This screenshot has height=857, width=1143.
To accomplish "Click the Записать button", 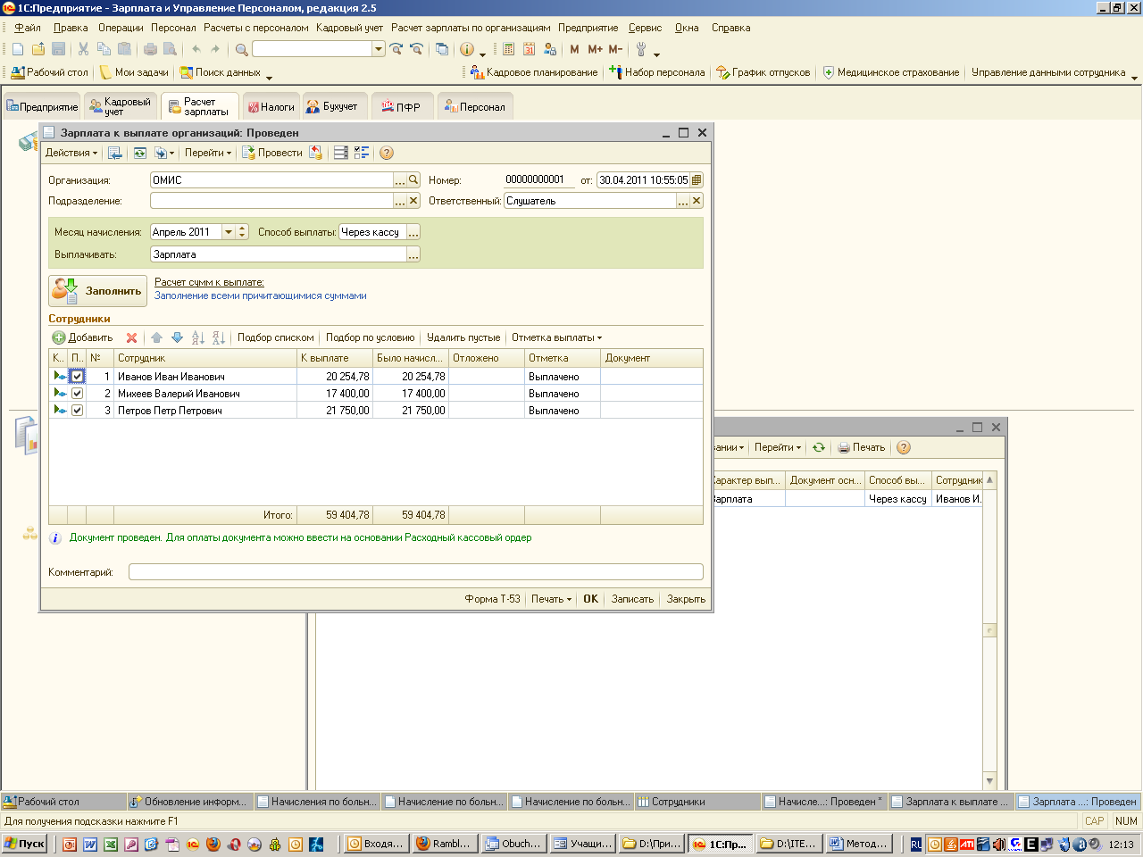I will point(632,599).
